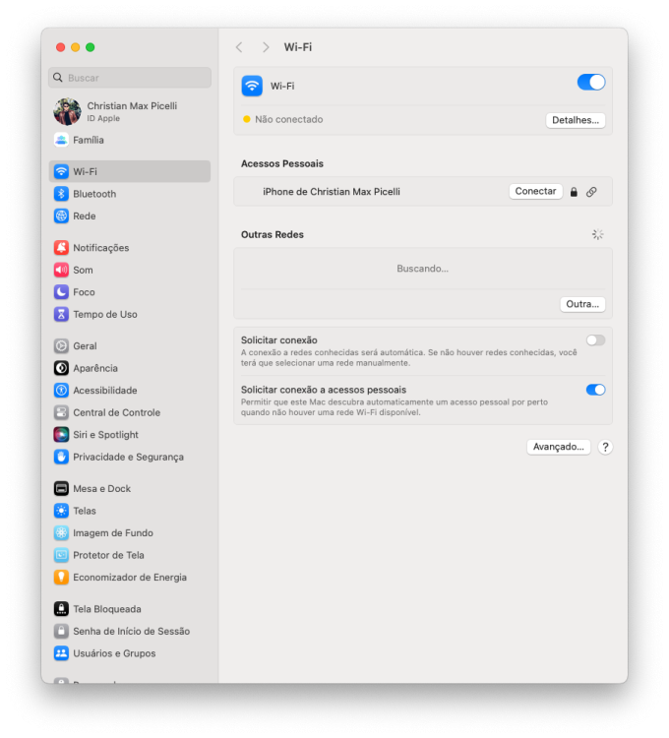Select Wi-Fi in the sidebar
Screen dimensions: 669x738
[x=130, y=171]
